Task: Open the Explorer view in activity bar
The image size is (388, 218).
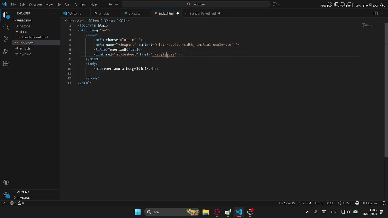Action: click(6, 15)
